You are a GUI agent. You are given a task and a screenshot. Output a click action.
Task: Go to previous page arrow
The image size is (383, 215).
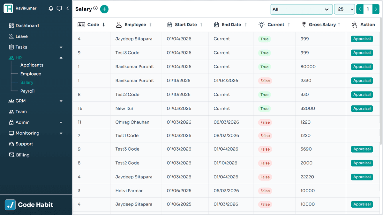(x=360, y=9)
